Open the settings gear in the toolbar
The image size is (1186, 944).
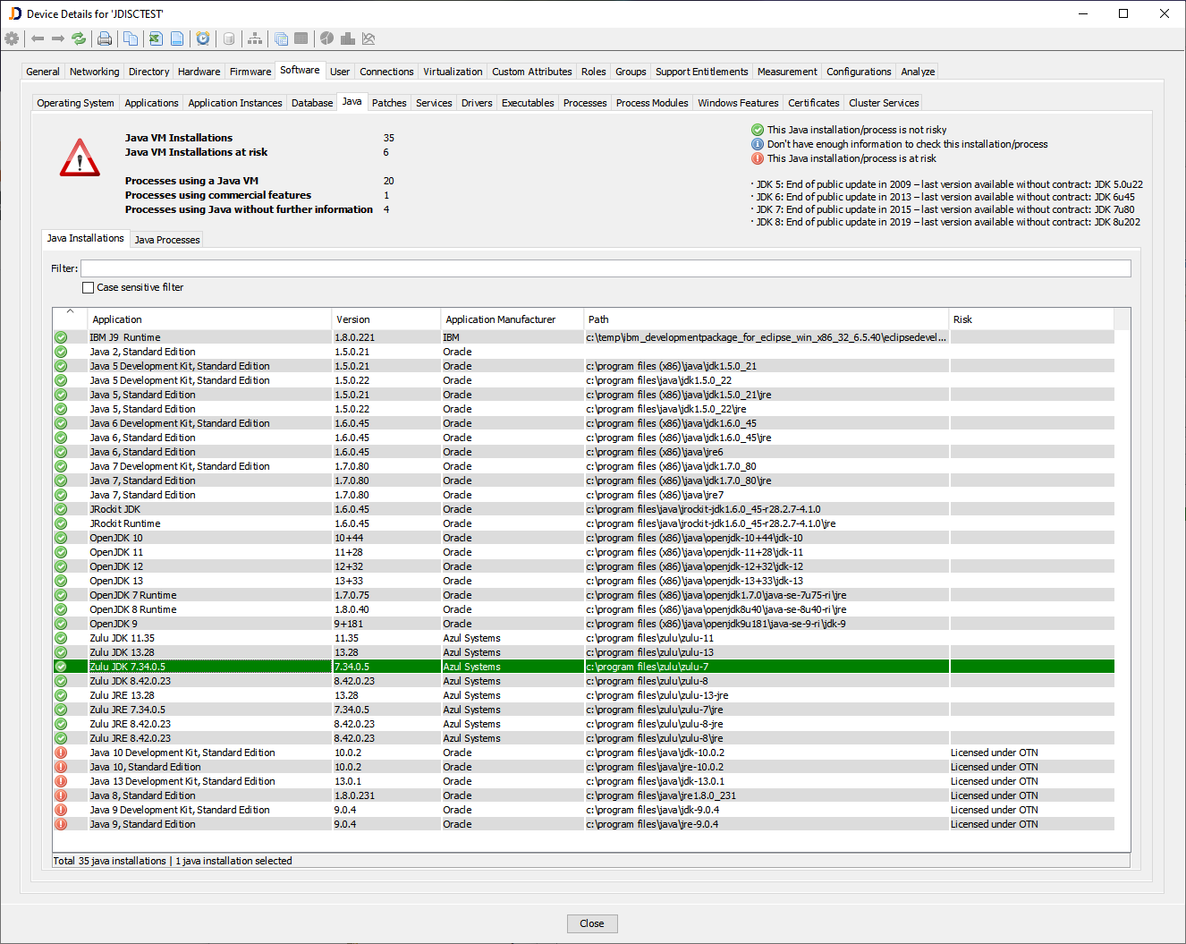pos(12,38)
